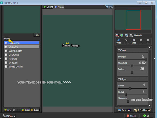Click the Clean Strength slider handle
This screenshot has height=118, width=157.
(x=146, y=60)
